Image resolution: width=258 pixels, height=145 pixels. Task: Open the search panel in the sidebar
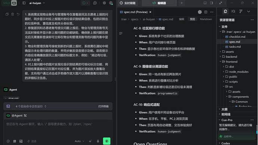(233, 11)
